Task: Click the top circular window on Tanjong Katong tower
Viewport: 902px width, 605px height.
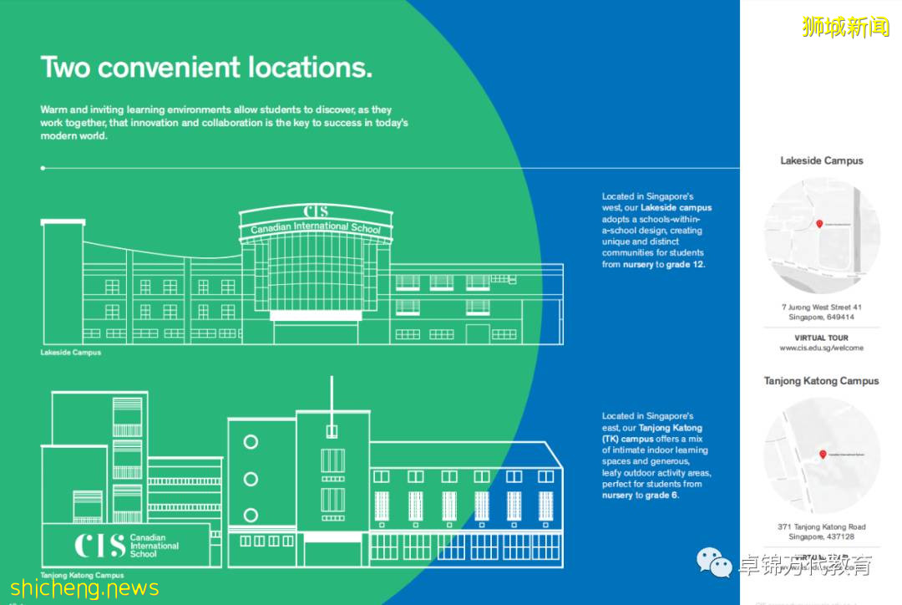Action: (x=251, y=442)
